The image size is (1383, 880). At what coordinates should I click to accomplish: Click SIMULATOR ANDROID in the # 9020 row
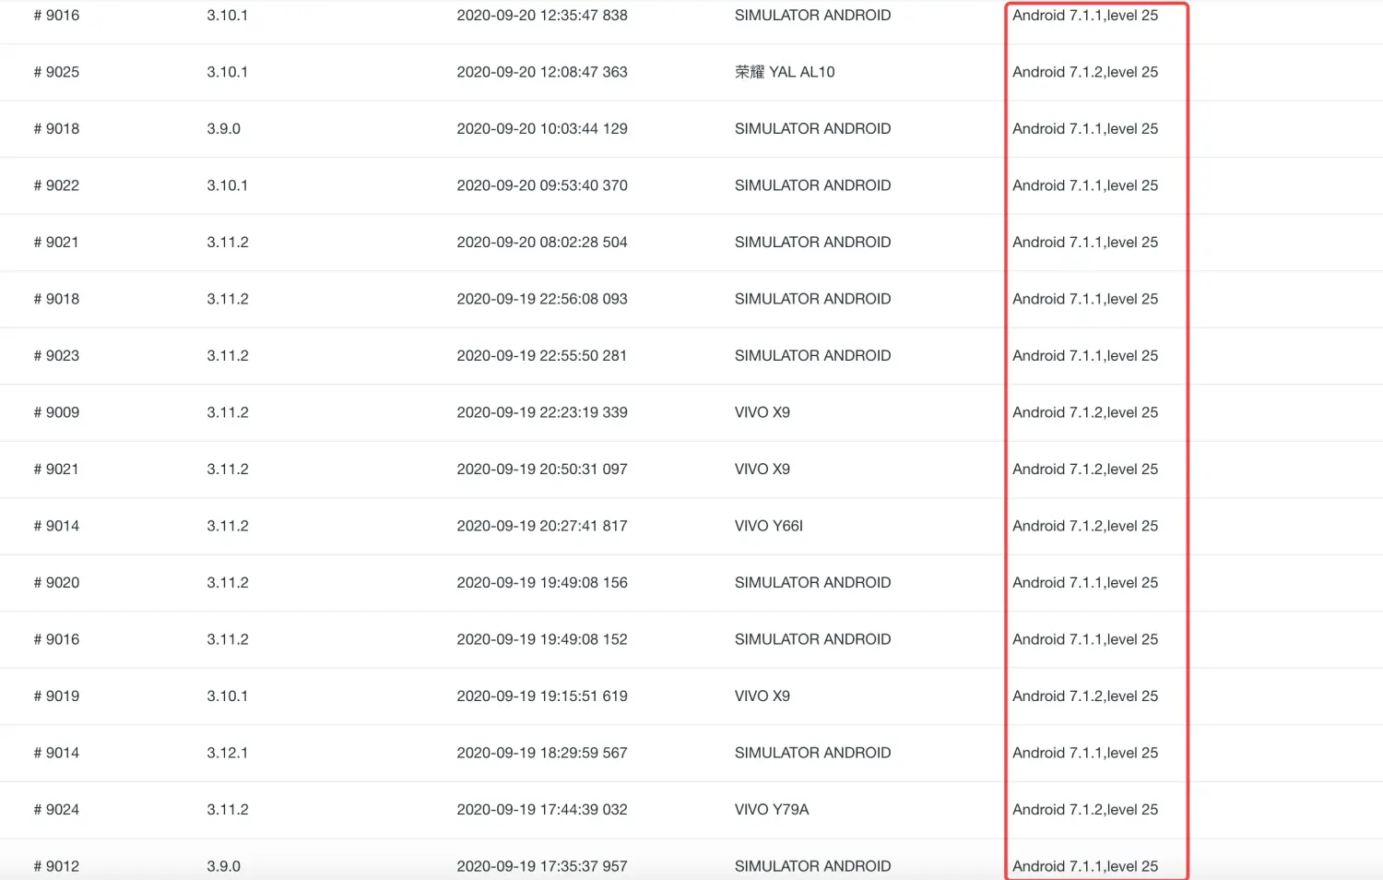coord(812,582)
